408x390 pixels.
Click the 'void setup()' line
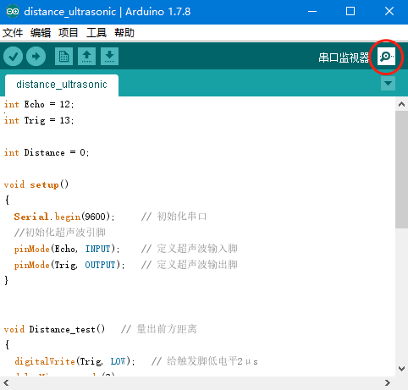point(36,185)
